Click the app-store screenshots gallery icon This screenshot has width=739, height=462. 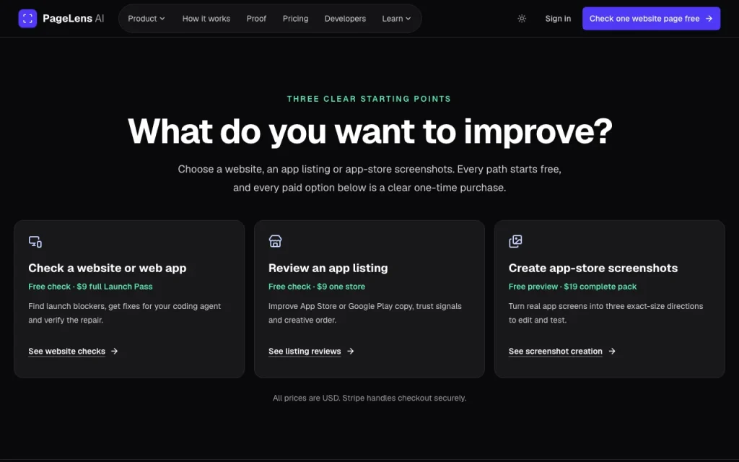tap(515, 241)
